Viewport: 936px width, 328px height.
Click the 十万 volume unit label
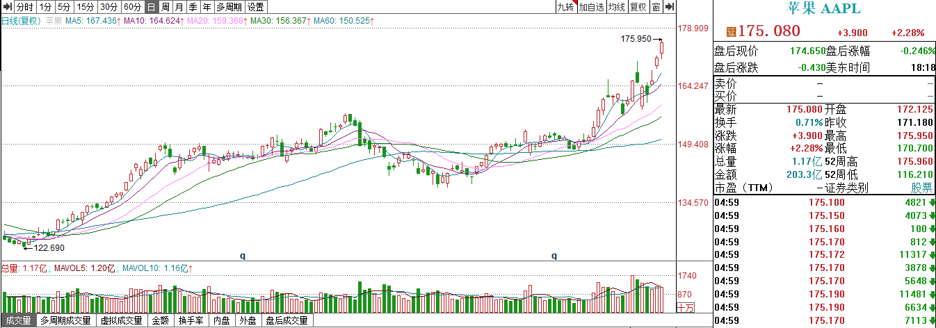point(686,308)
